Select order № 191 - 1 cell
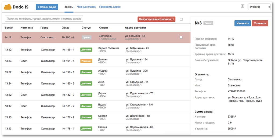 tap(68, 61)
